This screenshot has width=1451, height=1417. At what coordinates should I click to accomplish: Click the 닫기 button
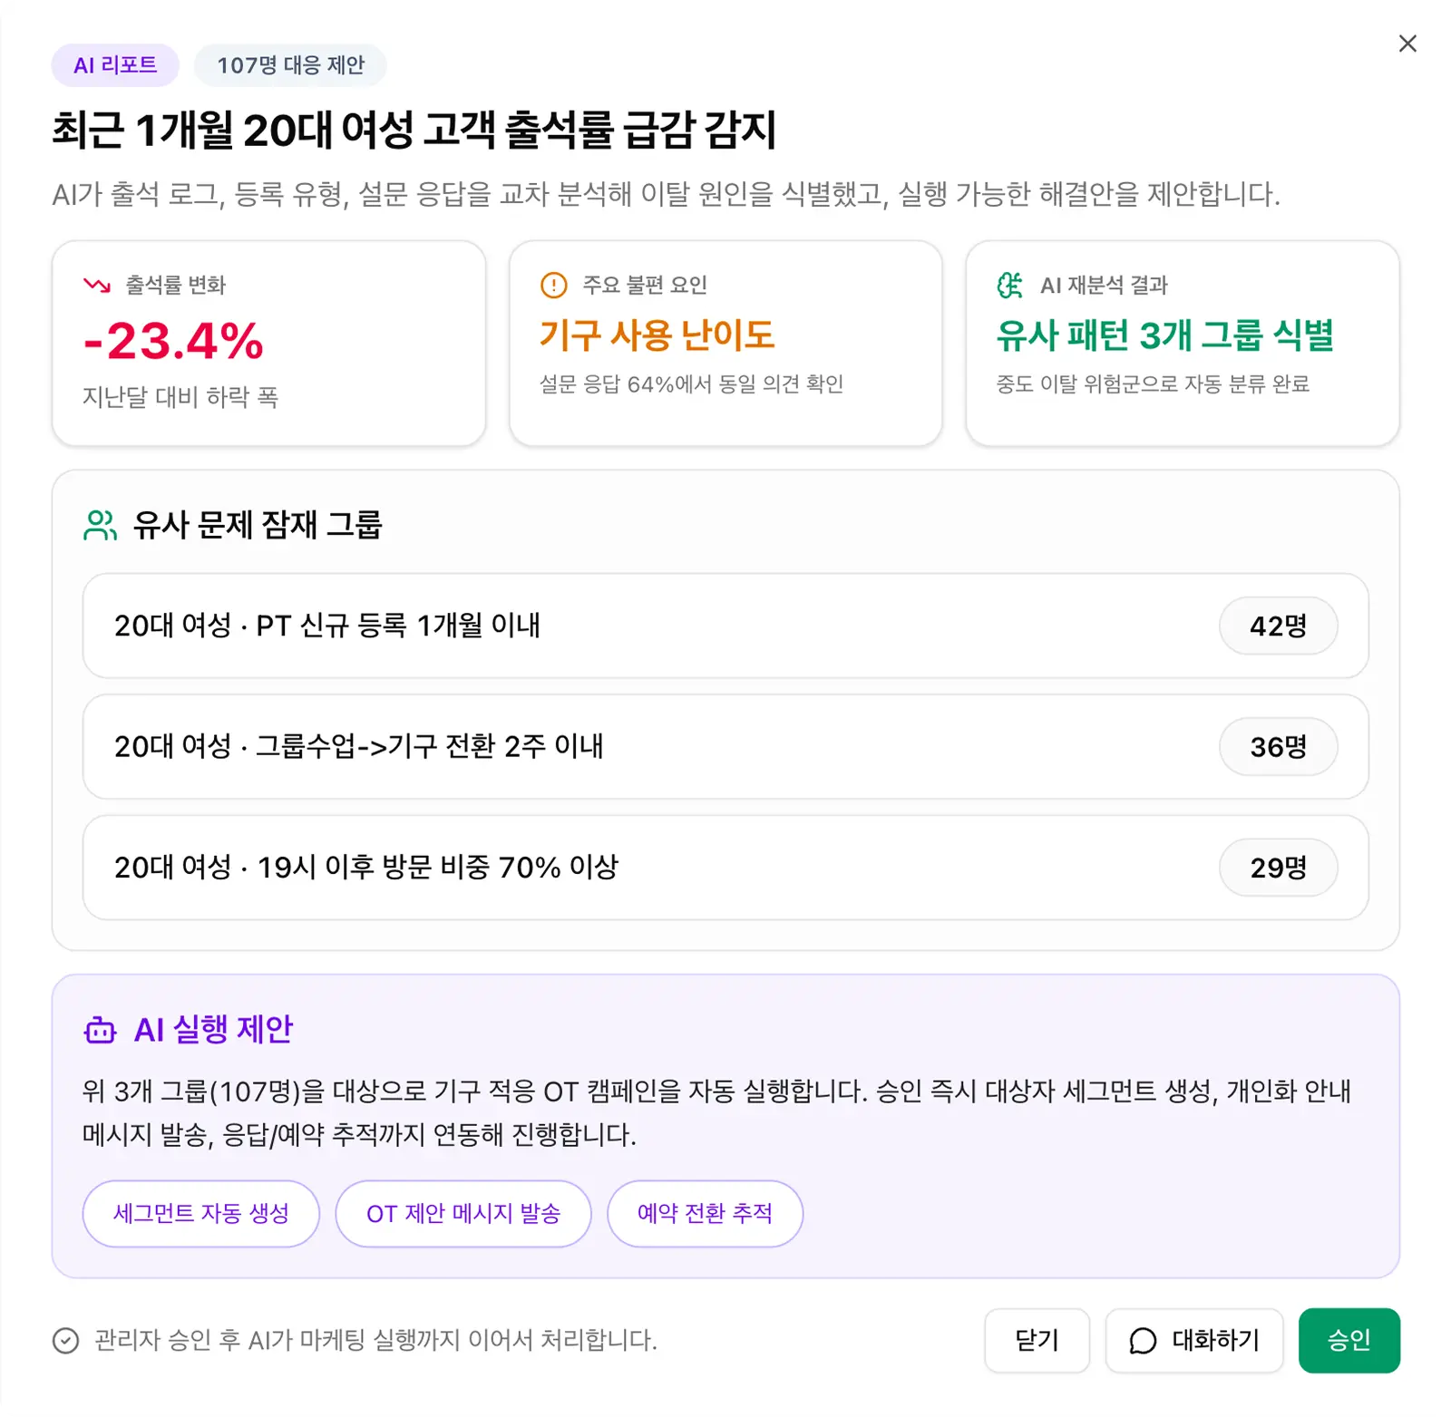click(1037, 1341)
